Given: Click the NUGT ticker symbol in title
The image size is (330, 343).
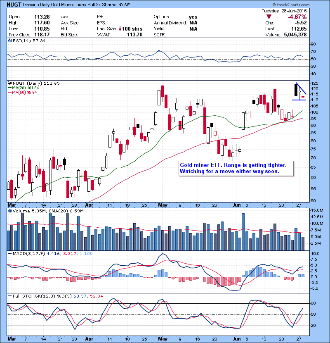Looking at the screenshot, I should (x=14, y=5).
